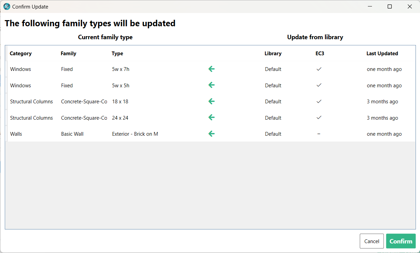Select the Exterior - Brick on M wall type
420x253 pixels.
click(135, 134)
